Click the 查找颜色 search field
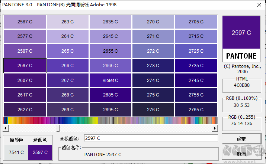Image resolution: width=266 pixels, height=164 pixels. tap(151, 138)
